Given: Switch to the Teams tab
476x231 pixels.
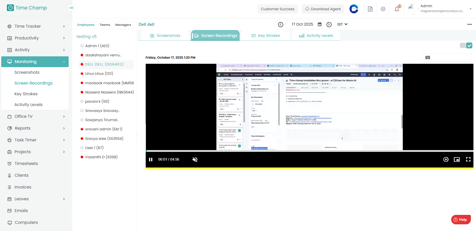Looking at the screenshot, I should tap(105, 25).
